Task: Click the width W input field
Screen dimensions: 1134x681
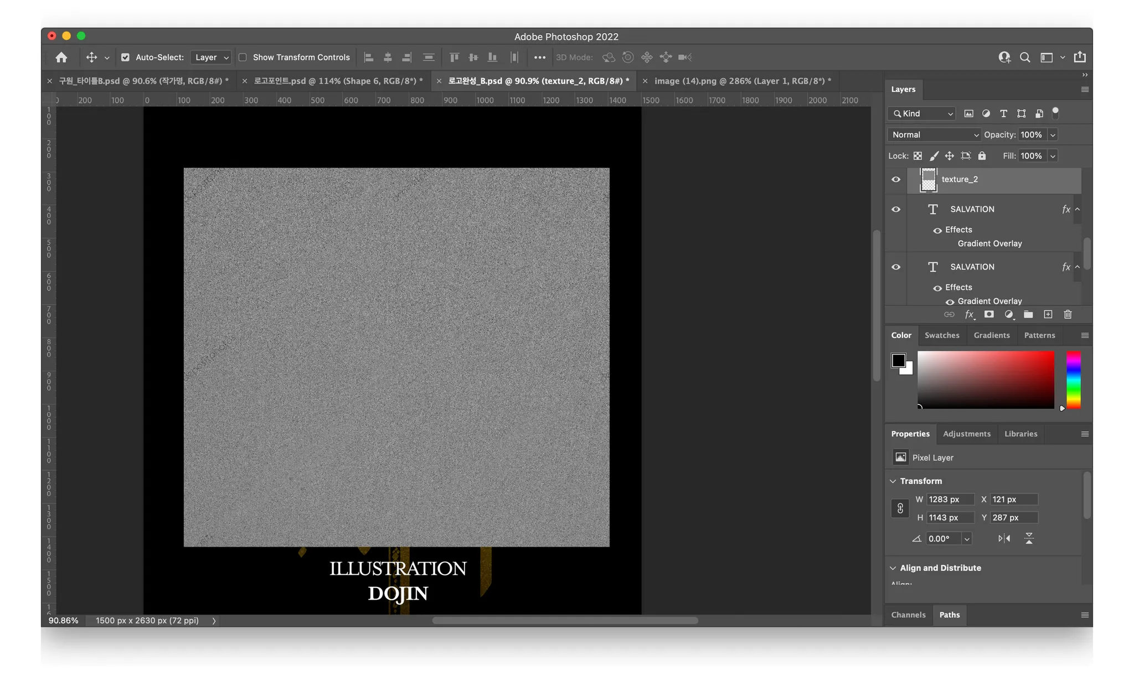Action: (949, 500)
